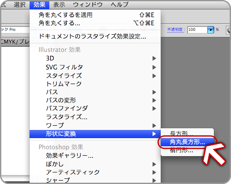Expand the ワープ submenu
Viewport: 231px width, 184px height.
pos(95,126)
